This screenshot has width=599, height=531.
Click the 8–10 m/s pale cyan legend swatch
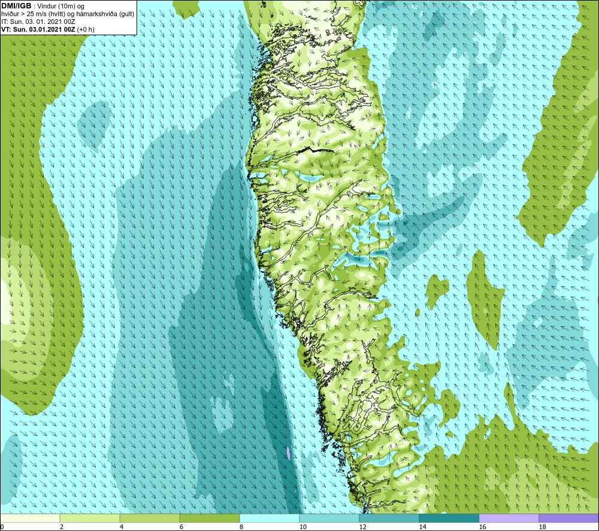click(270, 518)
